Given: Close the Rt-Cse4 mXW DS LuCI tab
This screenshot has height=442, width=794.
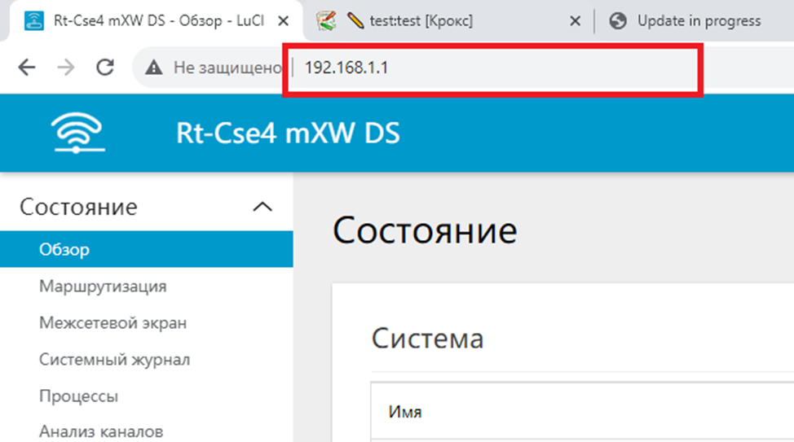Looking at the screenshot, I should (x=284, y=20).
